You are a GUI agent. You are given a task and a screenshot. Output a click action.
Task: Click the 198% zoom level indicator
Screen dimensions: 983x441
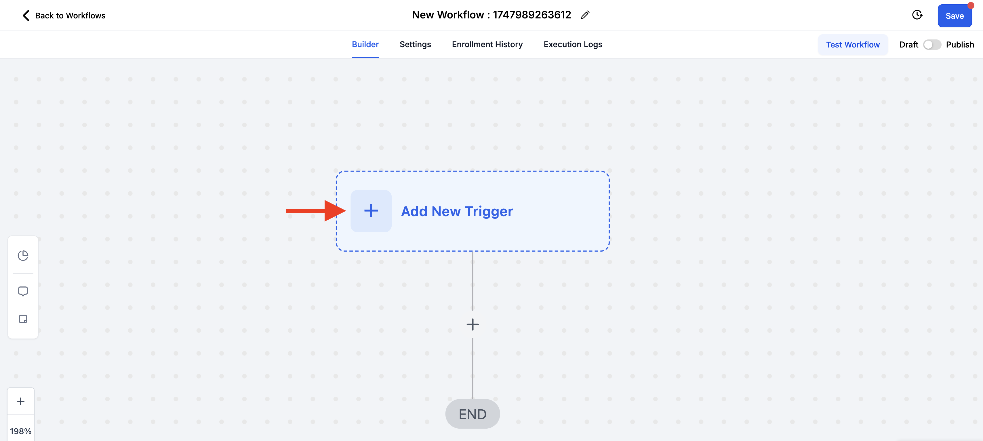[21, 431]
